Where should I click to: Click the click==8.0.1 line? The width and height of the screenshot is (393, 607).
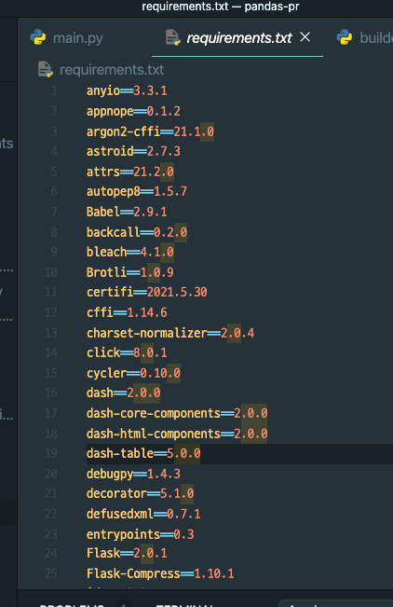127,352
